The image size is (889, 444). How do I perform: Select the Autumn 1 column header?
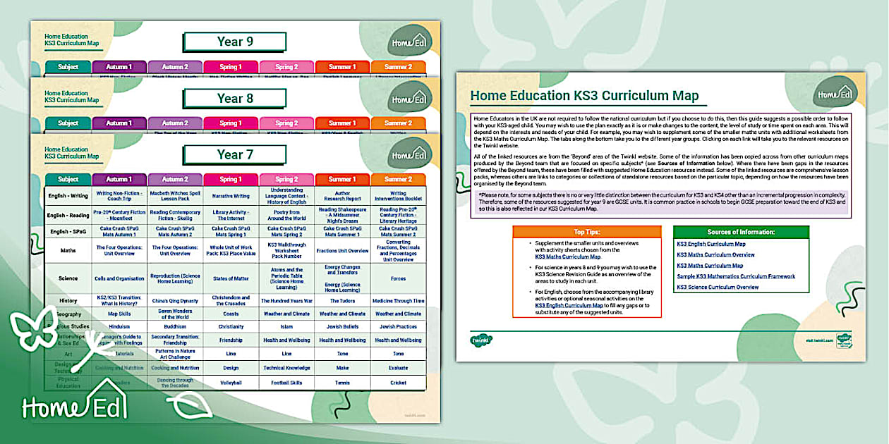[118, 180]
